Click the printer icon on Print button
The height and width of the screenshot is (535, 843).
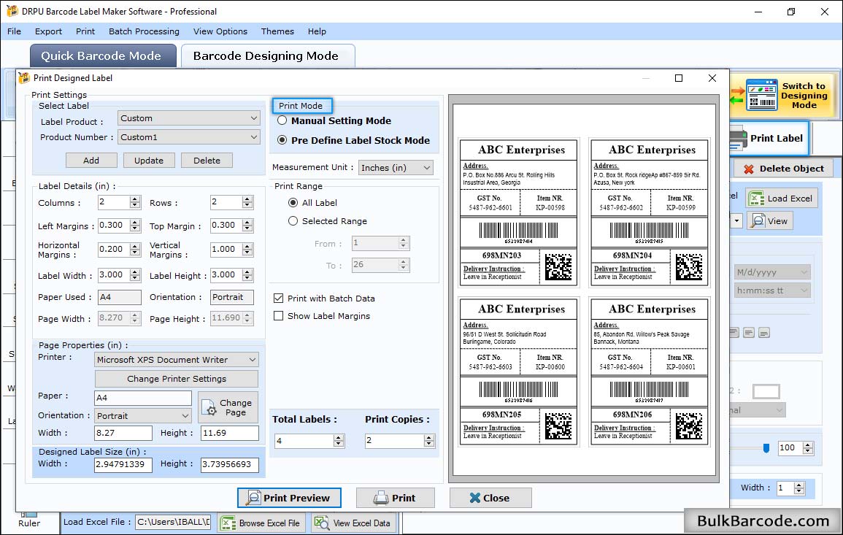point(381,498)
